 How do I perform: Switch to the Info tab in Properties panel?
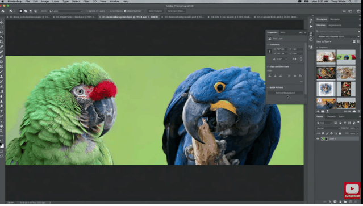pyautogui.click(x=282, y=32)
